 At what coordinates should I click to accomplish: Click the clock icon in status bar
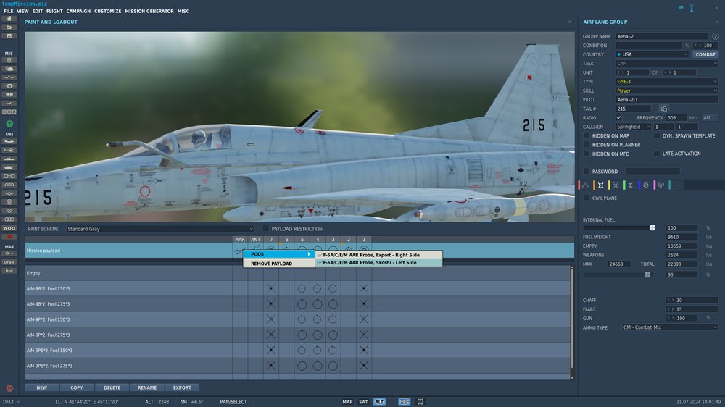[420, 402]
